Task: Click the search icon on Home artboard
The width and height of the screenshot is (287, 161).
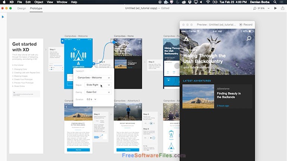Action: (x=140, y=42)
